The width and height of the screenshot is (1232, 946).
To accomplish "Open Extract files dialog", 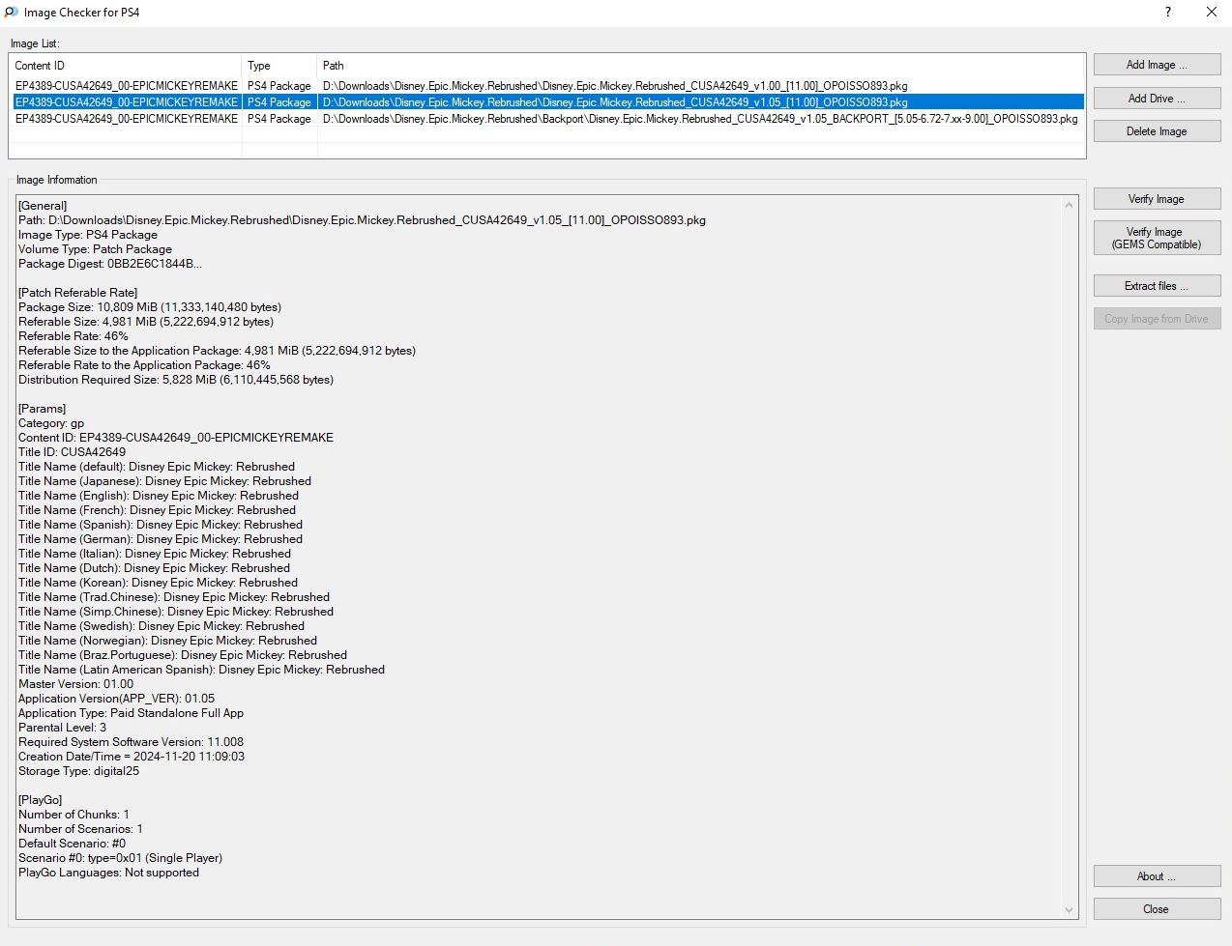I will (x=1157, y=286).
